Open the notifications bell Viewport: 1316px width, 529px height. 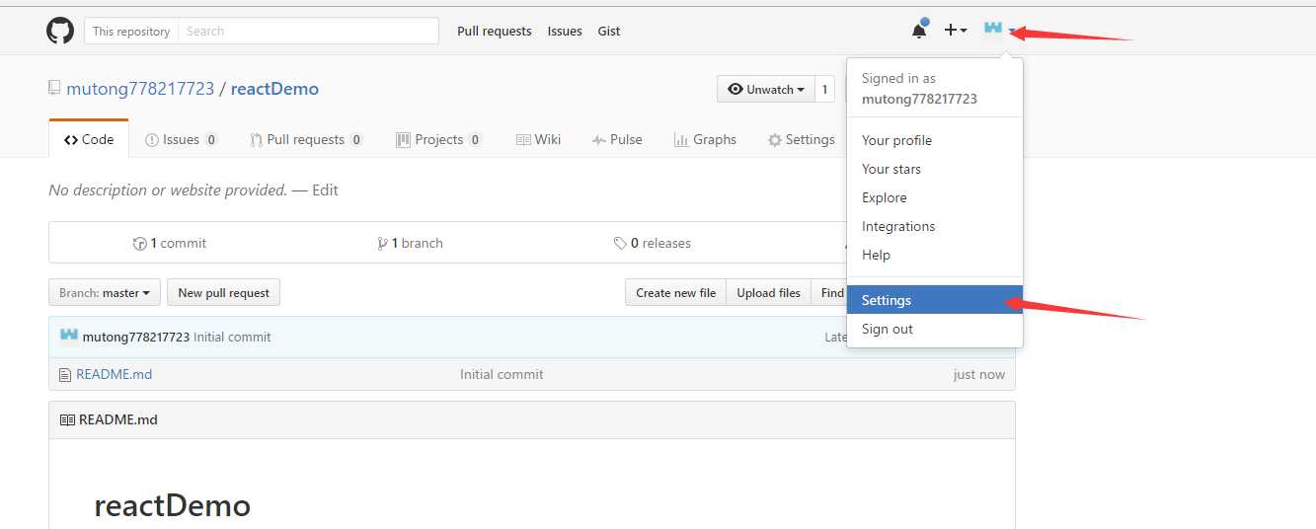[919, 31]
